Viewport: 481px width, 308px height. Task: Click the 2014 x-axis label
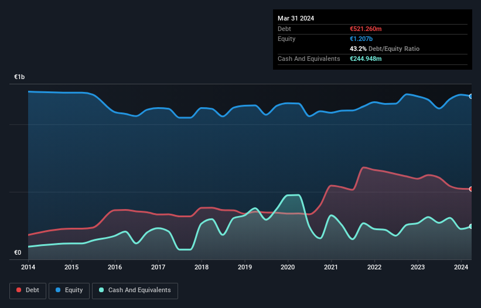tap(28, 267)
